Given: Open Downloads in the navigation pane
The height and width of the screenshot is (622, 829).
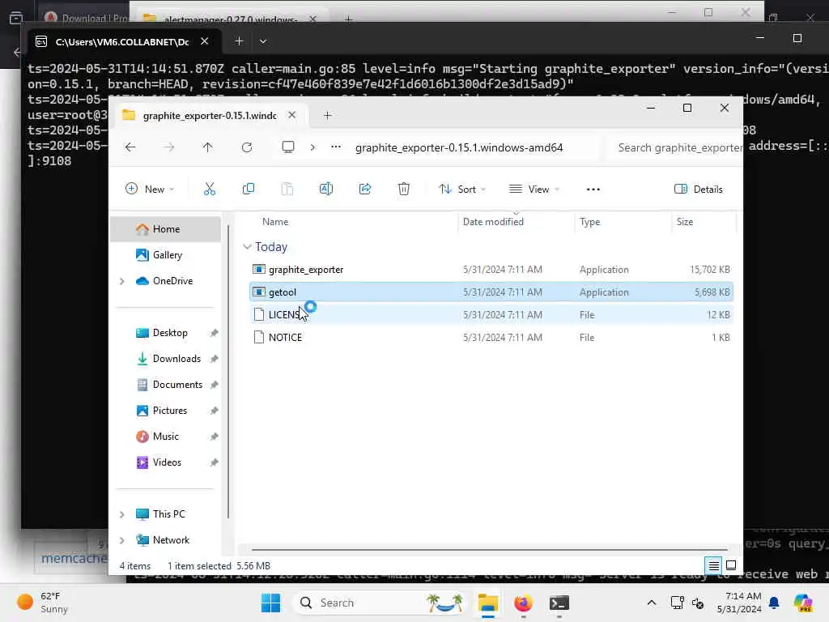Looking at the screenshot, I should pos(165,359).
